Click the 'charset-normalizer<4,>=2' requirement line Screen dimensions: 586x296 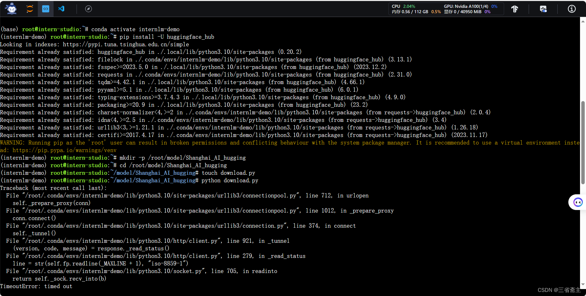[245, 112]
